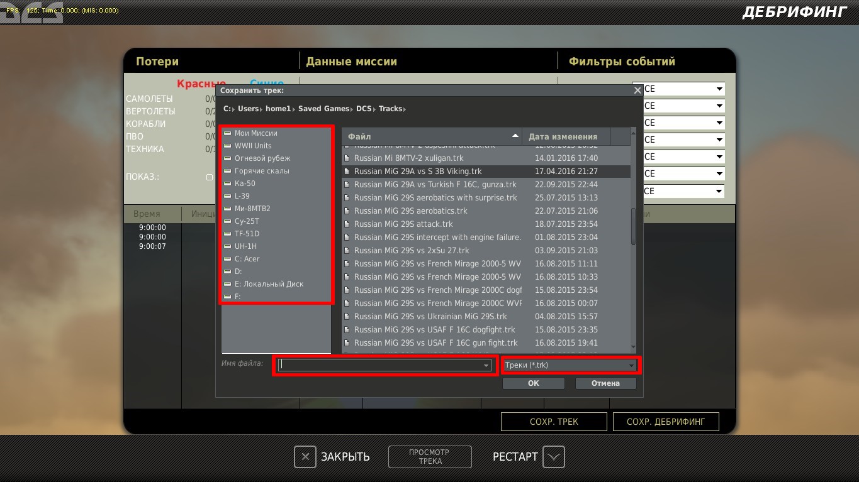Click the Время column header in debriefing
This screenshot has width=859, height=482.
[147, 214]
